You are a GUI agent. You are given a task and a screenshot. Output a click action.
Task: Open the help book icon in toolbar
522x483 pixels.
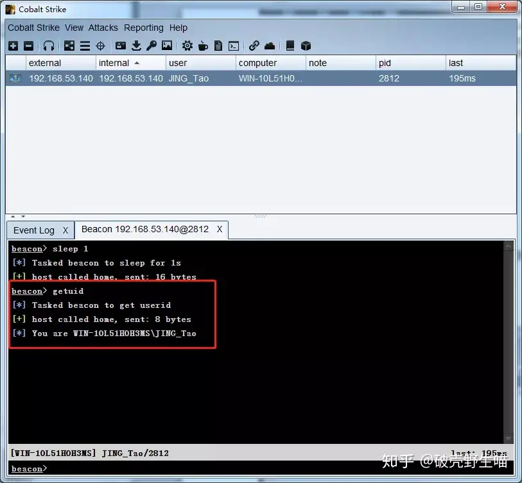pyautogui.click(x=290, y=46)
